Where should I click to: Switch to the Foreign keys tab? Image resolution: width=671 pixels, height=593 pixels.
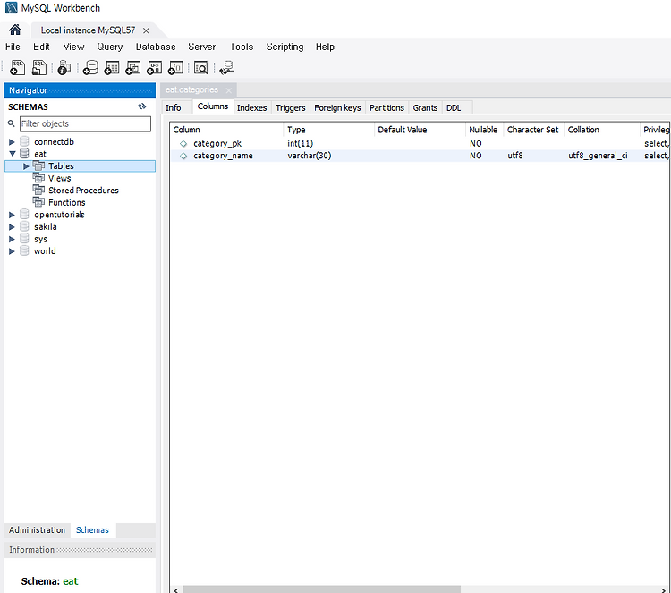pyautogui.click(x=337, y=108)
